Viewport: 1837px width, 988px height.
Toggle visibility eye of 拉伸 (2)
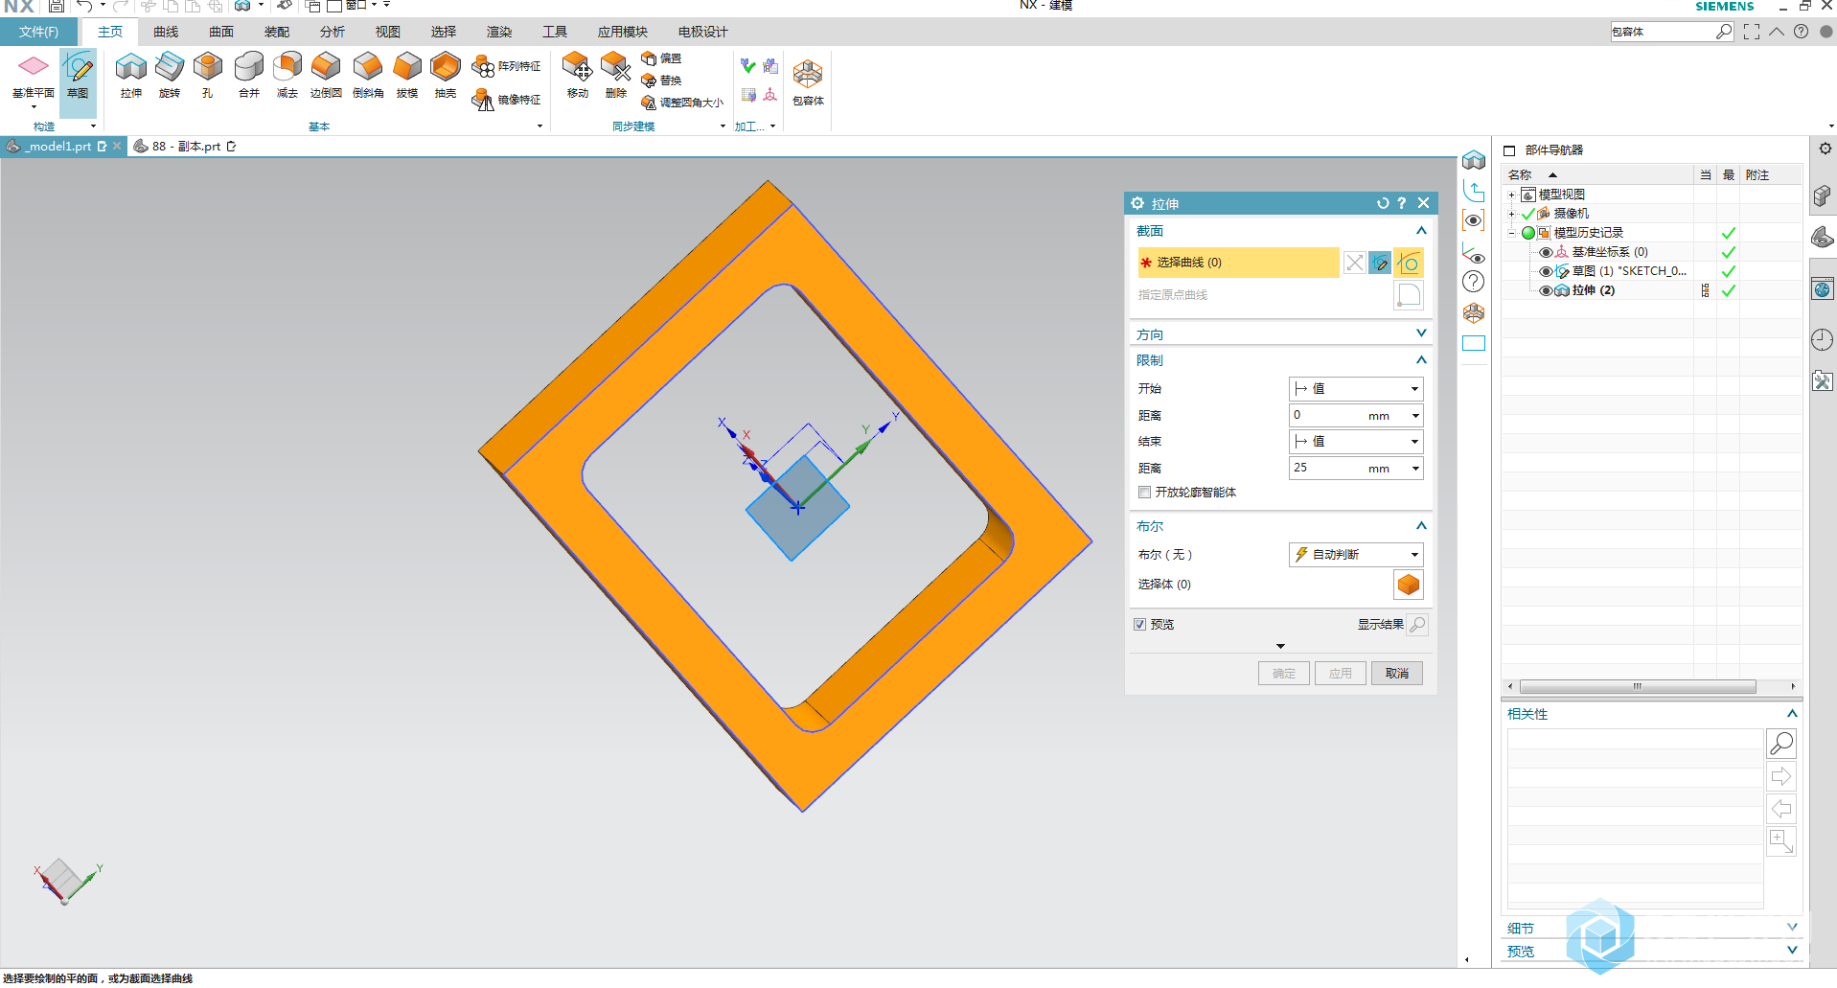click(1546, 290)
